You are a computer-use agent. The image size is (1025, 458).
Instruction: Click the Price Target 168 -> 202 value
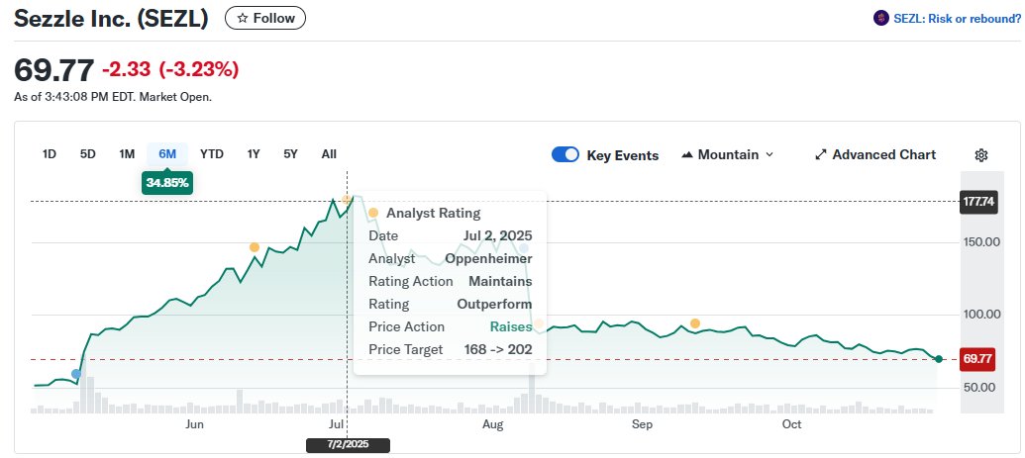tap(498, 349)
